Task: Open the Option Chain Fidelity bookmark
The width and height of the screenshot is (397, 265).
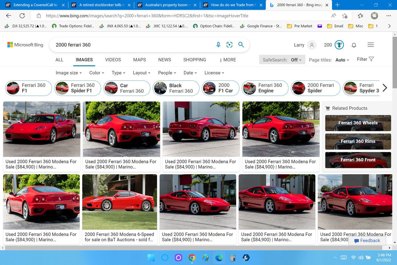Action: [x=214, y=26]
